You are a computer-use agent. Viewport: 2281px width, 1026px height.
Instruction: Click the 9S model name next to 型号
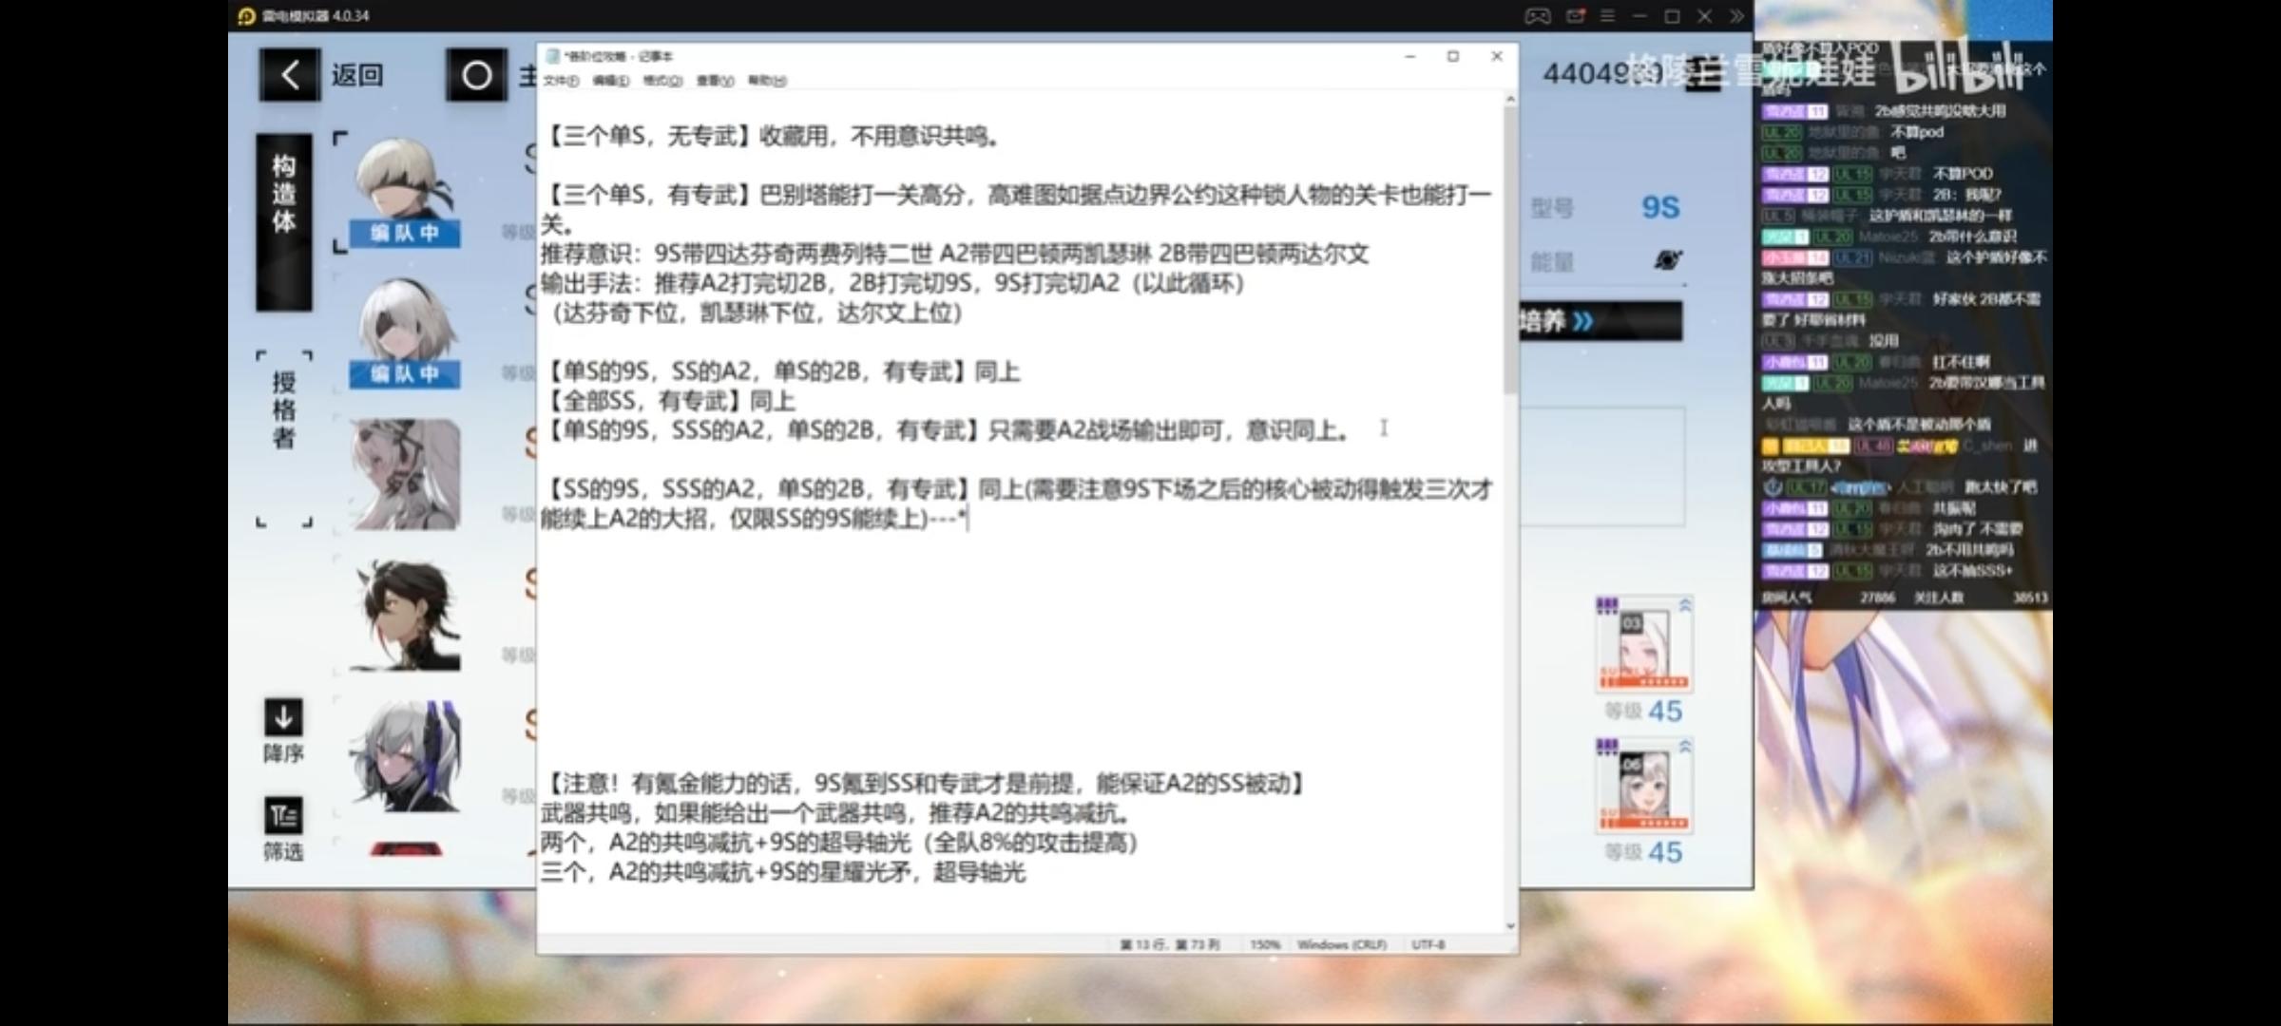pos(1660,207)
